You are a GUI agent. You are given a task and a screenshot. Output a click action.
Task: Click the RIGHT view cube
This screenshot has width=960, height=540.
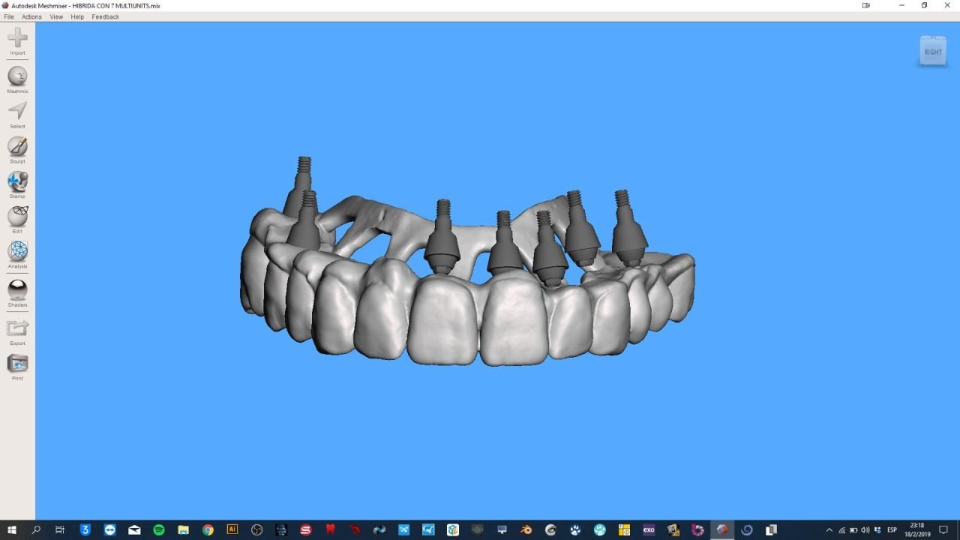tap(933, 51)
